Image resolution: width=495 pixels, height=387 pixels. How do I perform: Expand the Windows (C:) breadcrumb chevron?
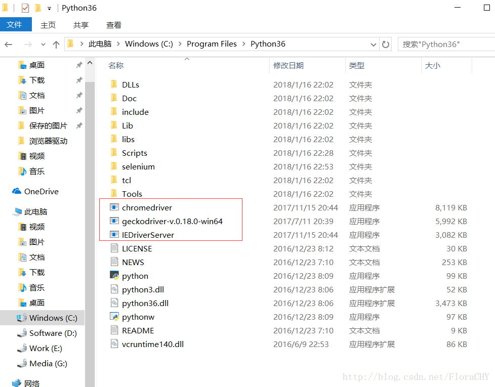pos(180,44)
